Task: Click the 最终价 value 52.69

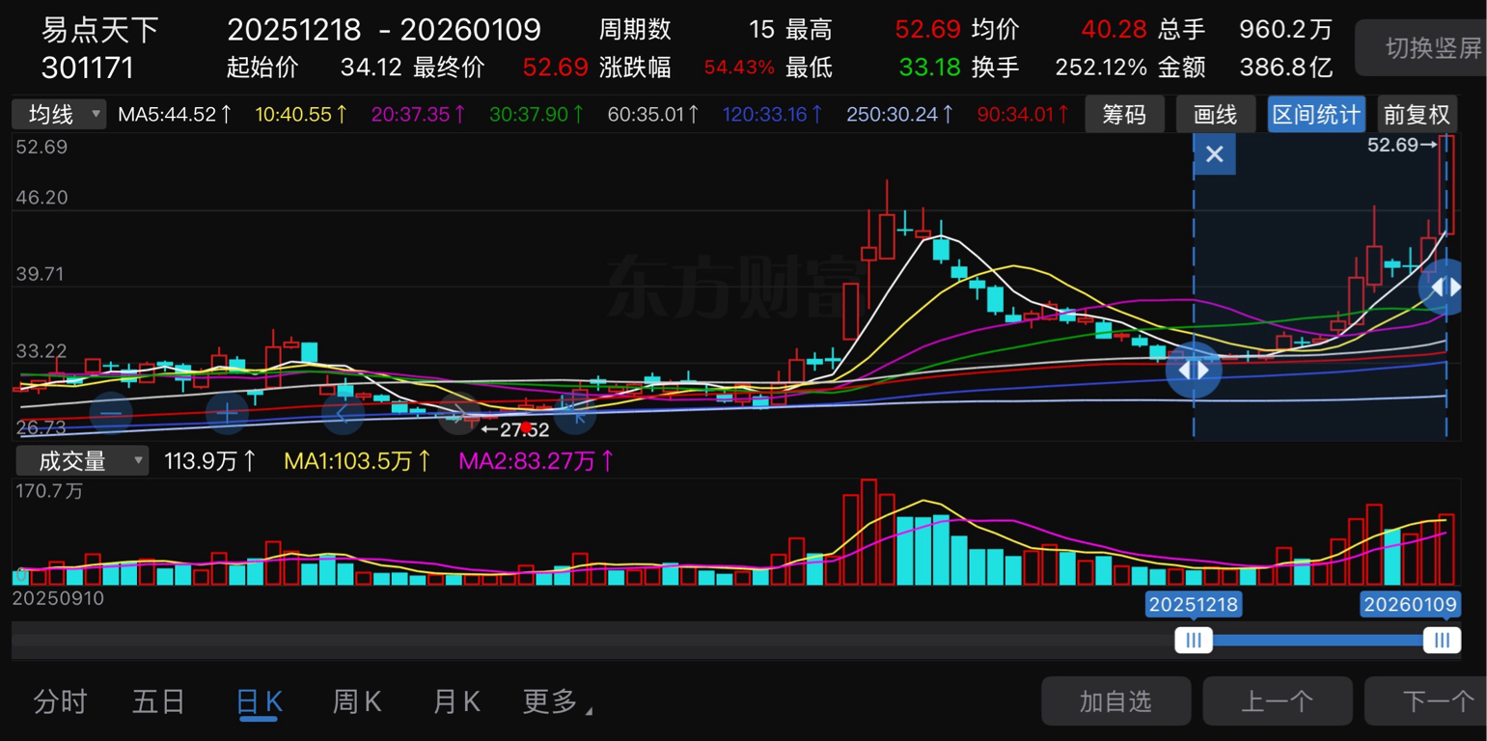Action: (555, 68)
